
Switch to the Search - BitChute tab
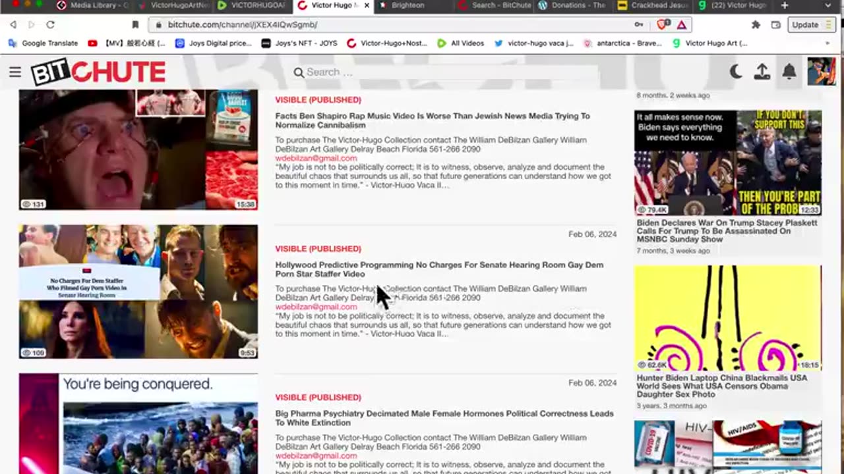493,5
